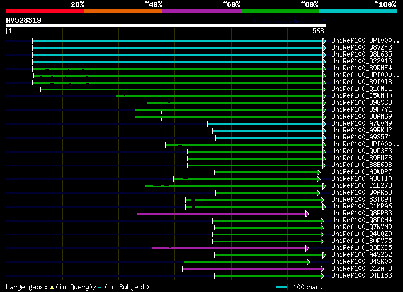Select the UniRef100_B9FUZ8 label
This screenshot has width=403, height=292.
(361, 158)
